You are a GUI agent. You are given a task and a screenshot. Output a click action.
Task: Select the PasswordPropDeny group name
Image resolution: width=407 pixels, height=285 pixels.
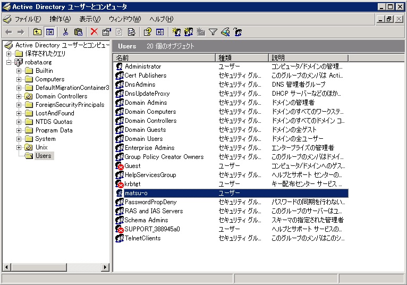(x=150, y=202)
